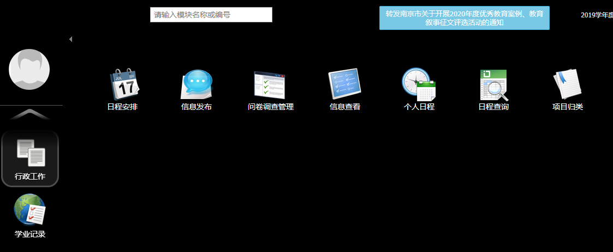The image size is (613, 252).
Task: Click the 信息发布 text label
Action: point(197,107)
